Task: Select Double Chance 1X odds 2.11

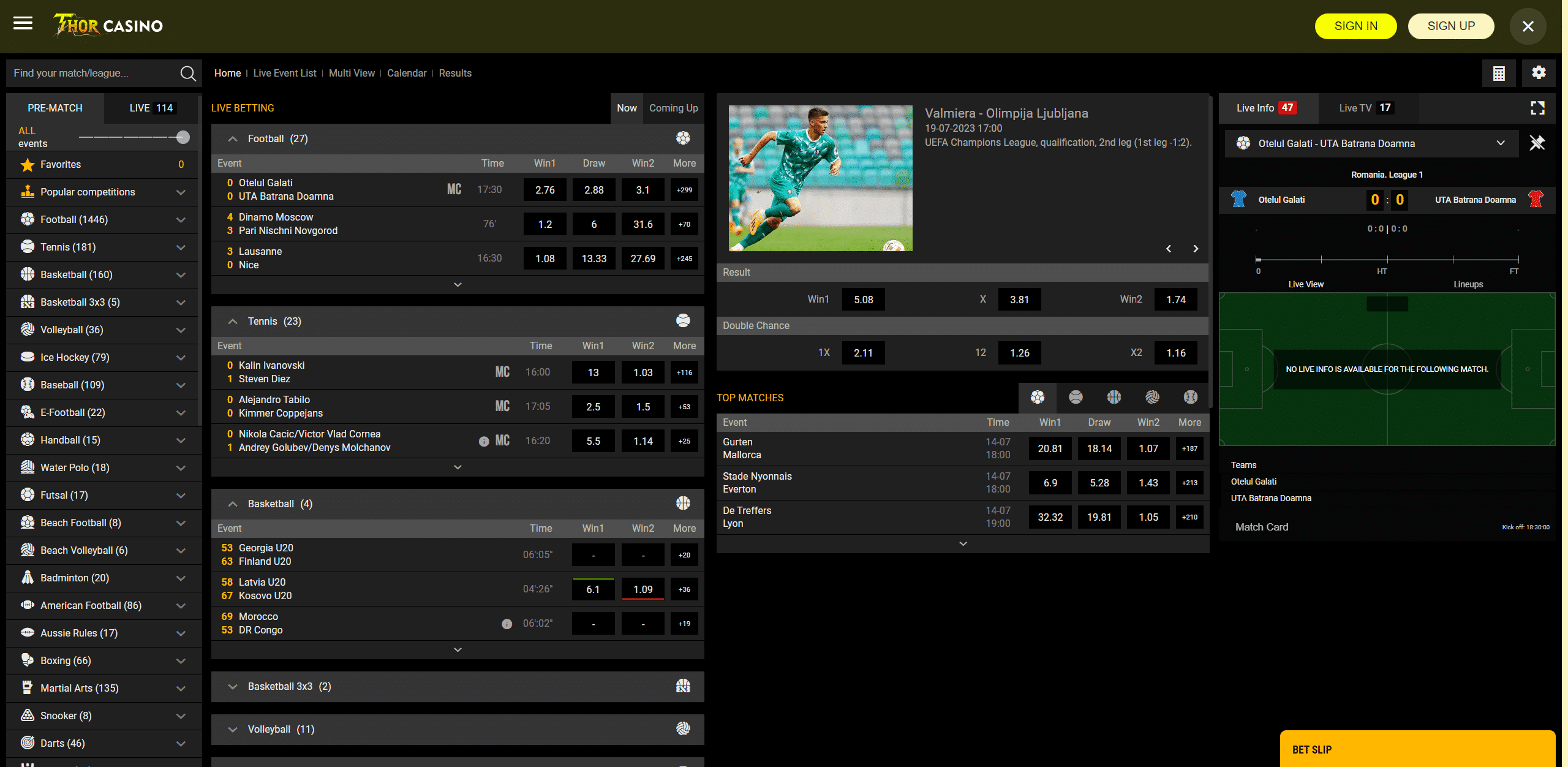Action: (x=864, y=353)
